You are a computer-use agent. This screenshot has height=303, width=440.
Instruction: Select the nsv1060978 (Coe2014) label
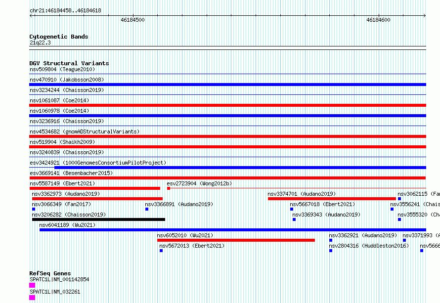[x=59, y=111]
